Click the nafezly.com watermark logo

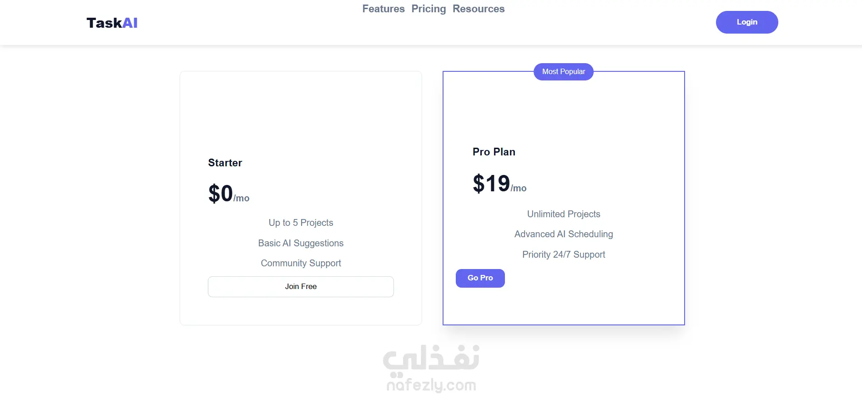coord(431,368)
